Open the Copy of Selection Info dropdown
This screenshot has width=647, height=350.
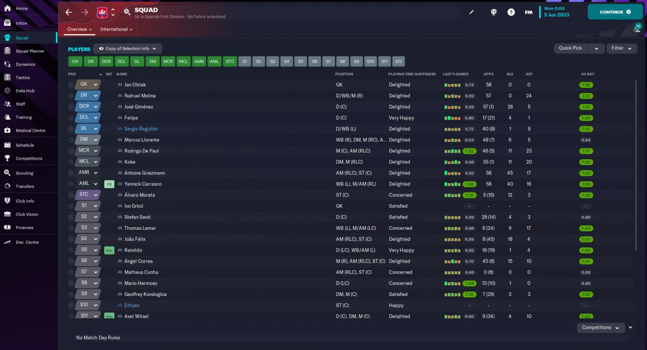click(x=128, y=48)
